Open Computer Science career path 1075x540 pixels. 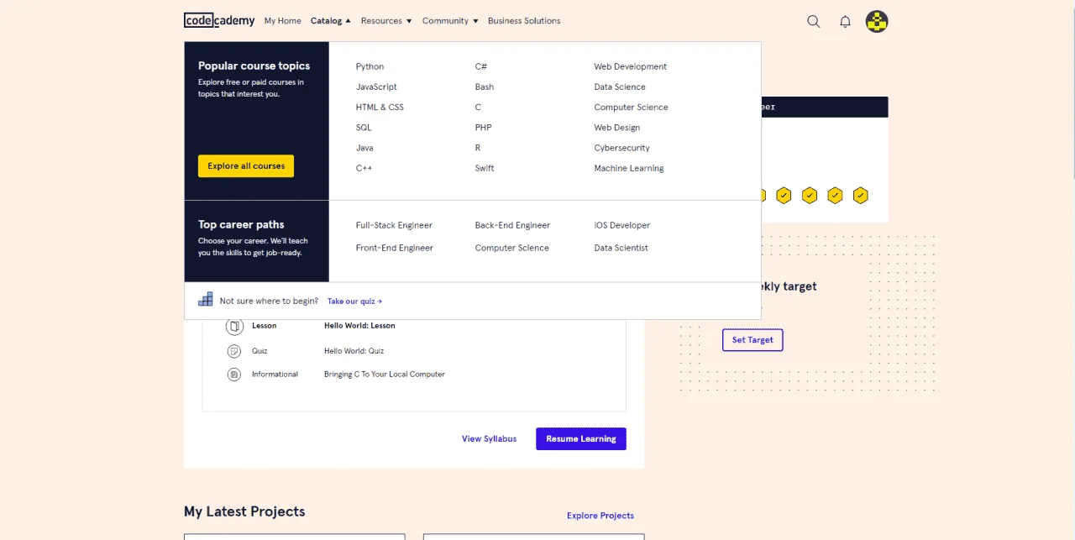[x=512, y=248]
